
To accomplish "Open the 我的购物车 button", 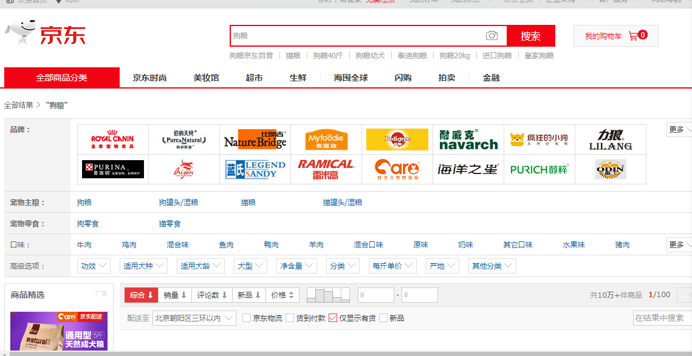I will (x=615, y=36).
